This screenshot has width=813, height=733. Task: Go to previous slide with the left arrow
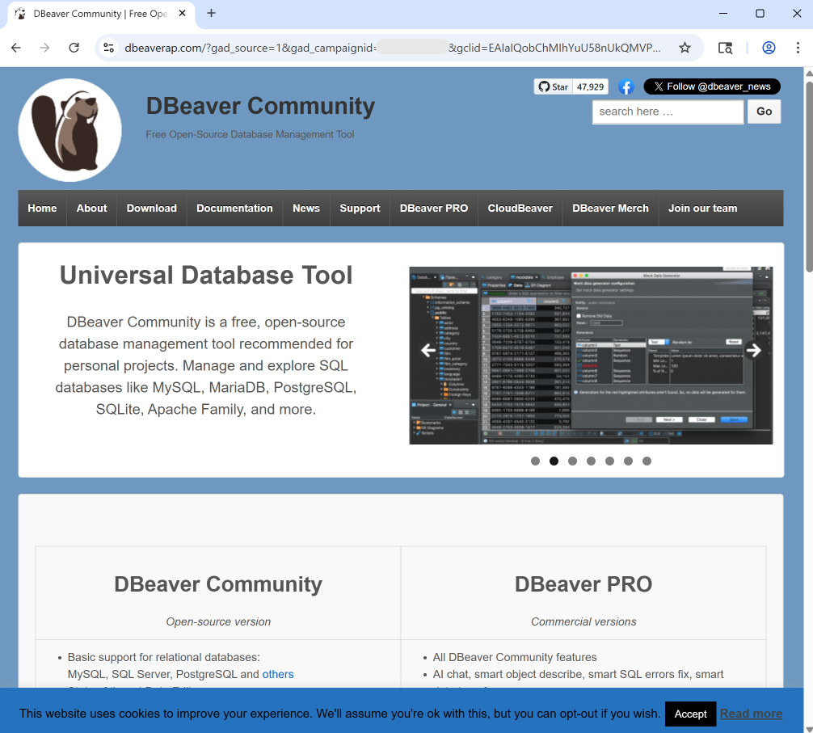coord(428,350)
